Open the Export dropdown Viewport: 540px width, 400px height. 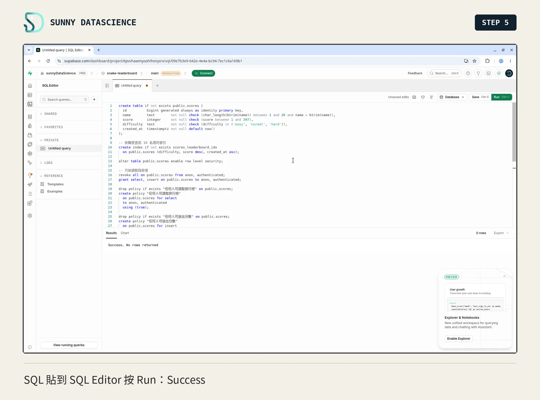click(501, 233)
